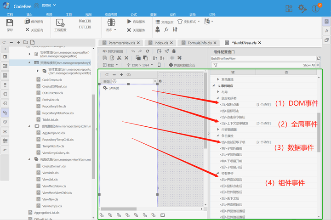Click the 新建工程 button
This screenshot has height=220, width=331.
pyautogui.click(x=85, y=21)
